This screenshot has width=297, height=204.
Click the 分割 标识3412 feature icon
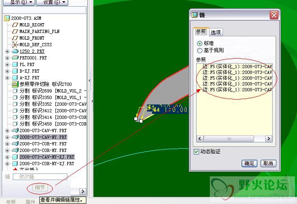point(15,111)
